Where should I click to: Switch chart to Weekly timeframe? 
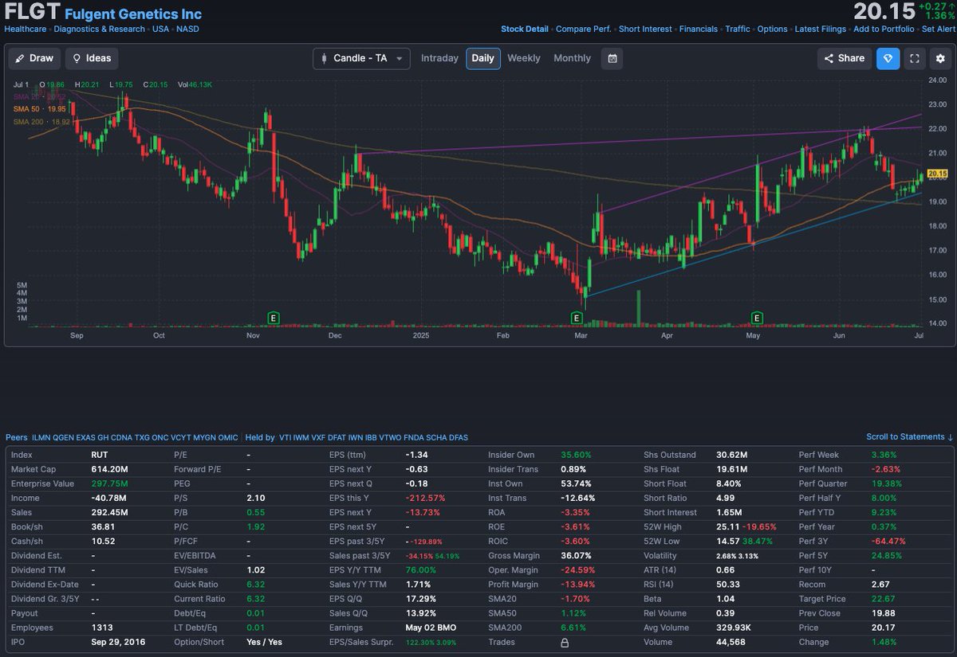(524, 58)
